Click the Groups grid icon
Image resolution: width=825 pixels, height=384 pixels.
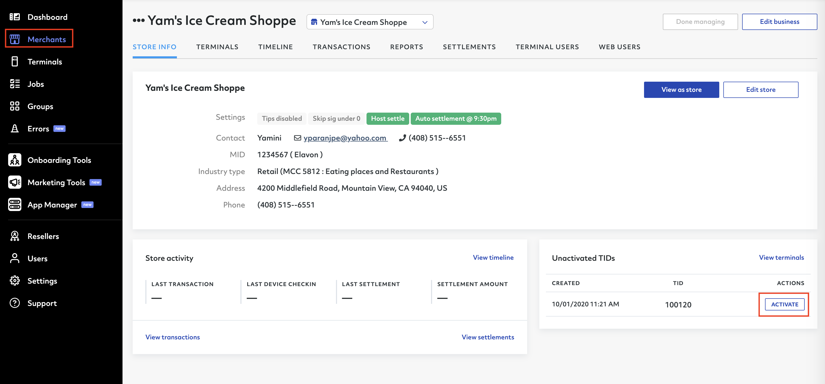point(15,106)
